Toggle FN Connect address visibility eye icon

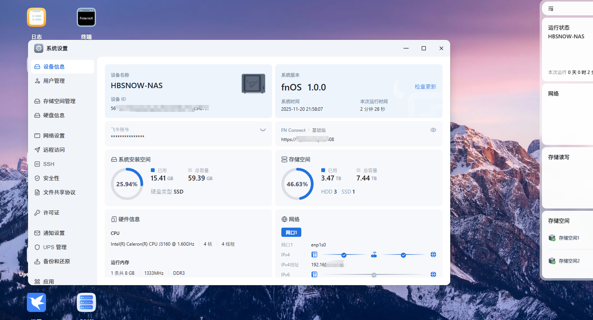[433, 130]
